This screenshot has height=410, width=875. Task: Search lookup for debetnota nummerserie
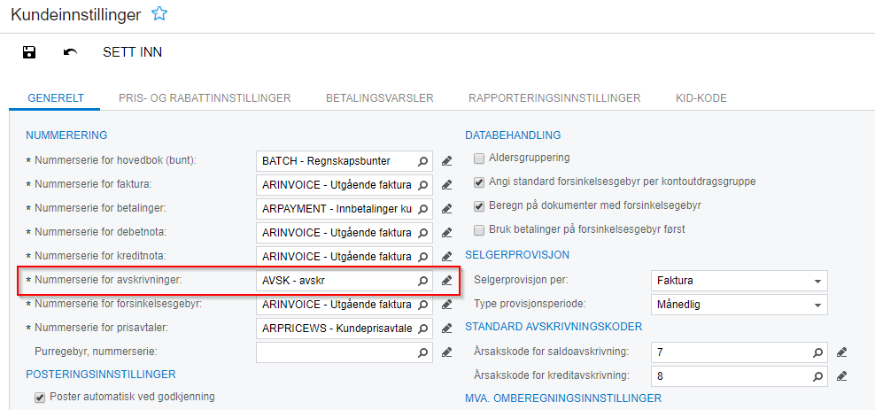click(x=423, y=233)
